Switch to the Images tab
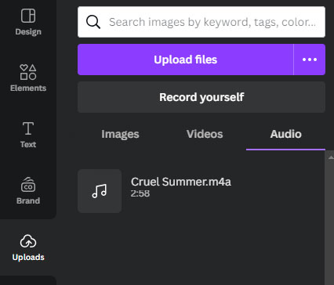Viewport: 334px width, 285px height. pyautogui.click(x=120, y=134)
